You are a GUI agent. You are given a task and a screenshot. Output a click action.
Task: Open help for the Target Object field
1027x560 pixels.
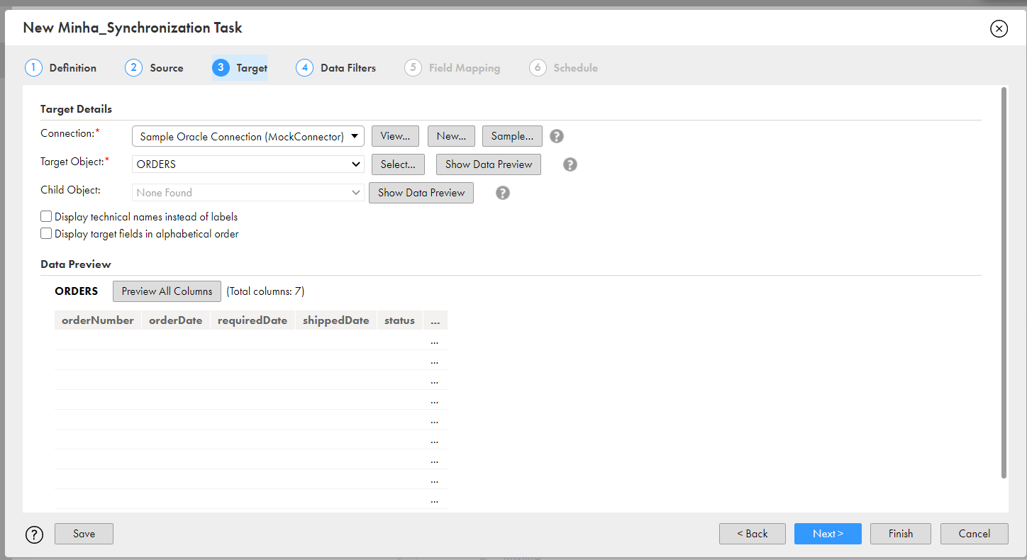[570, 164]
